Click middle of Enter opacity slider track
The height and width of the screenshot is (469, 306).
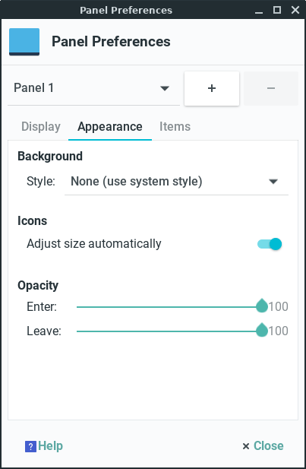[x=169, y=307]
